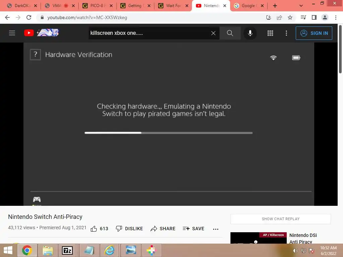Close the PICO-8 tab
This screenshot has width=343, height=257.
tap(111, 6)
